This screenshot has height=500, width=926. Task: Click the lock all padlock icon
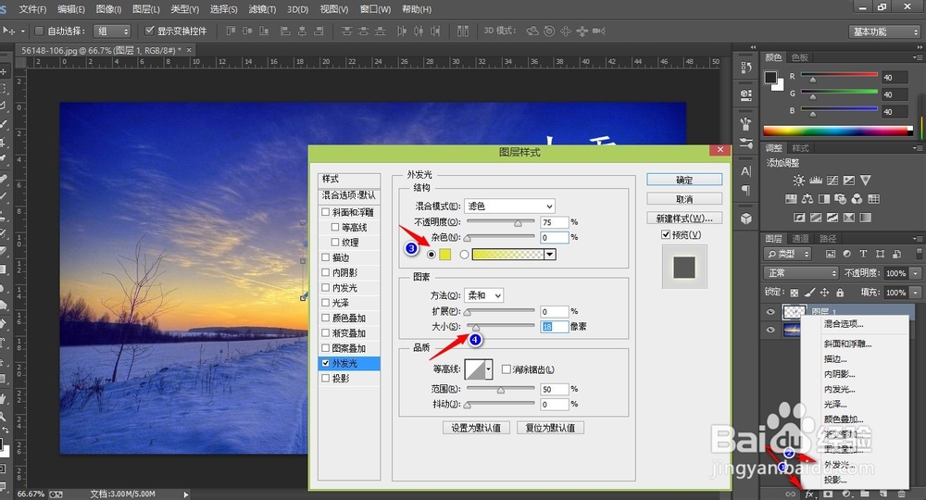[840, 293]
